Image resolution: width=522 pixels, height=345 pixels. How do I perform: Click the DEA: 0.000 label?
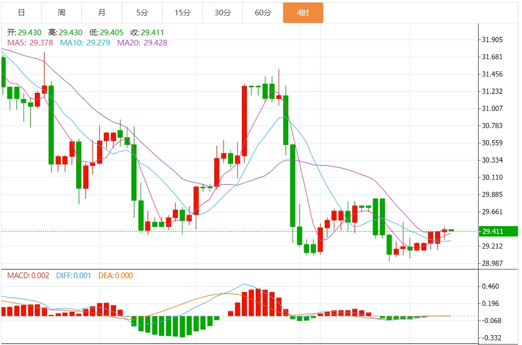pos(116,276)
